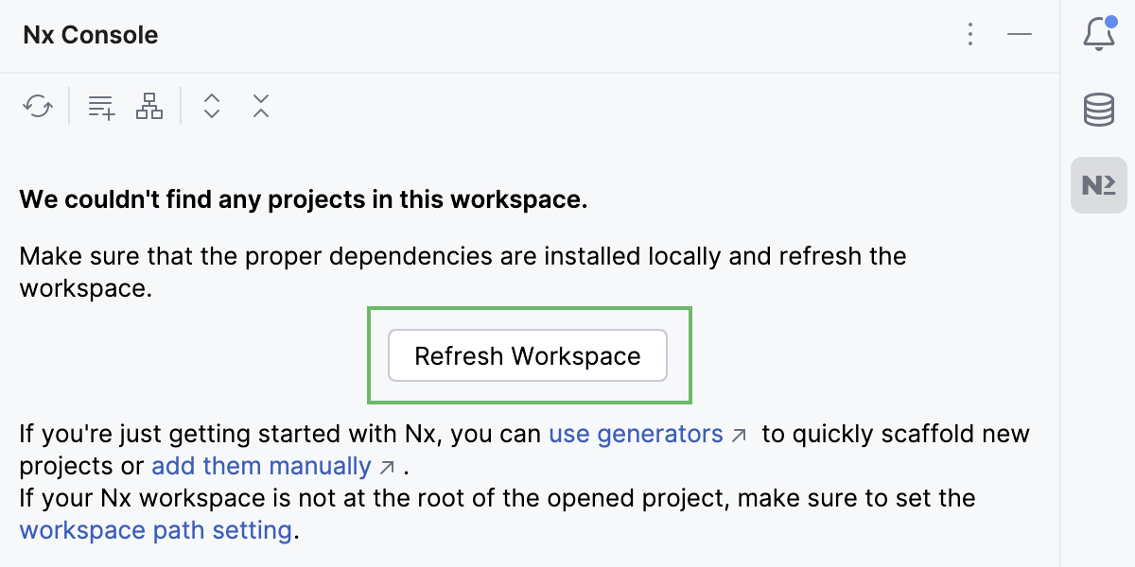Open the generate UI list-plus icon

click(100, 106)
